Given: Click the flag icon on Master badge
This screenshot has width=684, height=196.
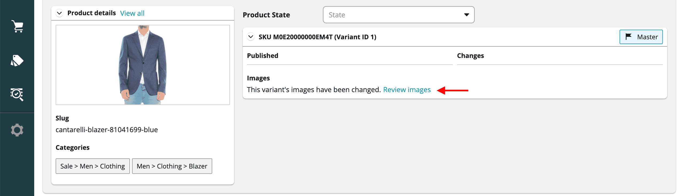Looking at the screenshot, I should [x=628, y=37].
